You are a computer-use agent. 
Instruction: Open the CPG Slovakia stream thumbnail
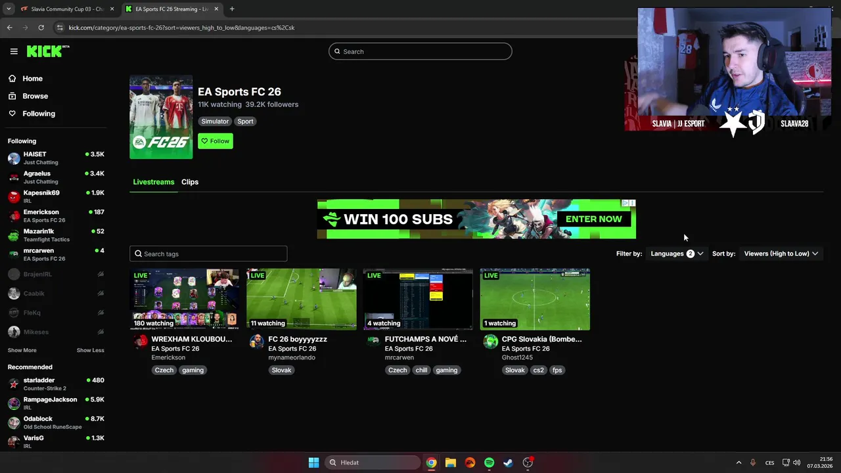pyautogui.click(x=535, y=299)
